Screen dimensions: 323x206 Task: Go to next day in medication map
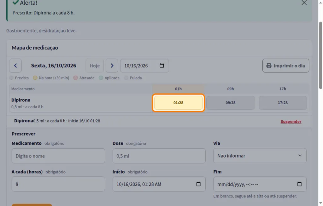click(112, 66)
